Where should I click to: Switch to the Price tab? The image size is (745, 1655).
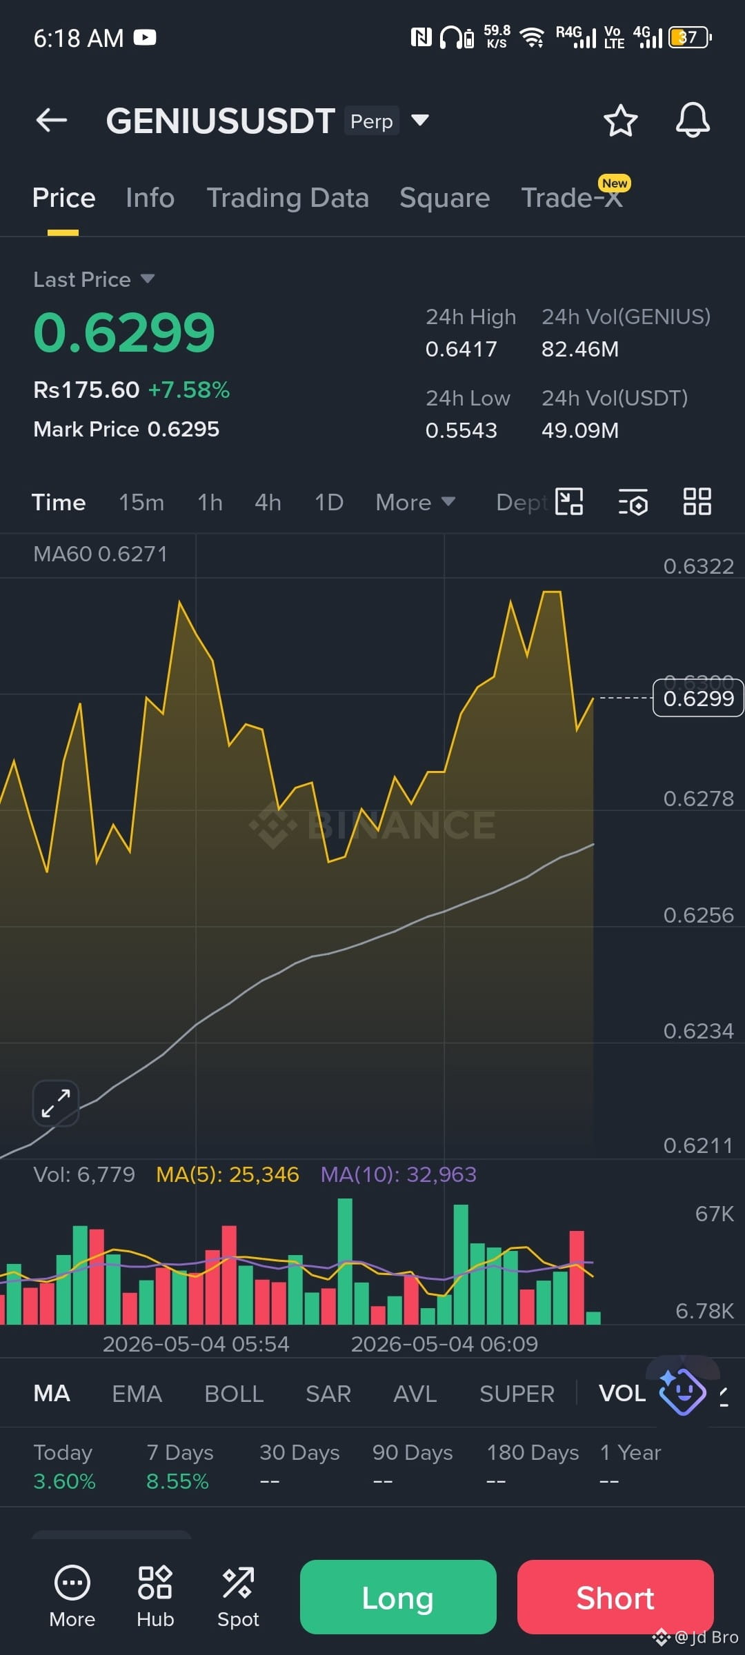tap(63, 198)
